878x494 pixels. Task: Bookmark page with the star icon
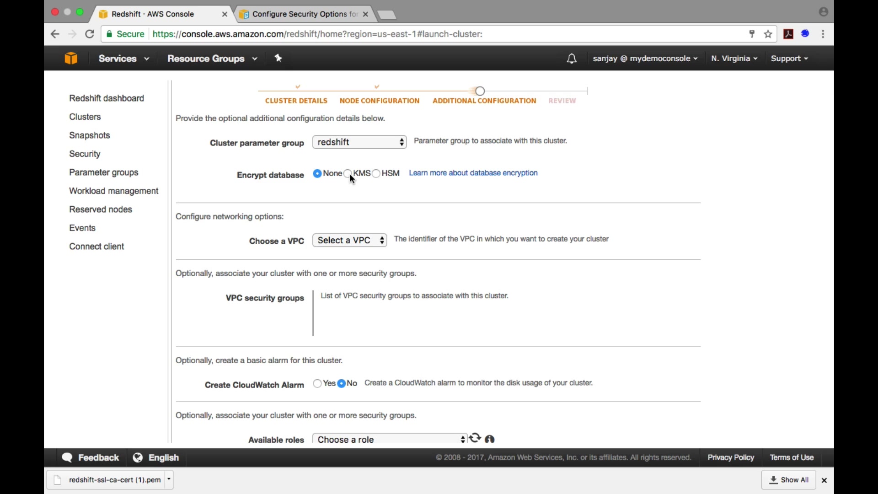pos(768,34)
